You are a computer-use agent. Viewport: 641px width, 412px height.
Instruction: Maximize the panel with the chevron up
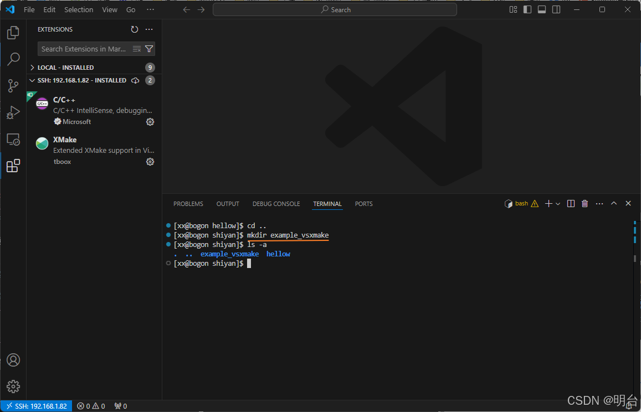[614, 204]
